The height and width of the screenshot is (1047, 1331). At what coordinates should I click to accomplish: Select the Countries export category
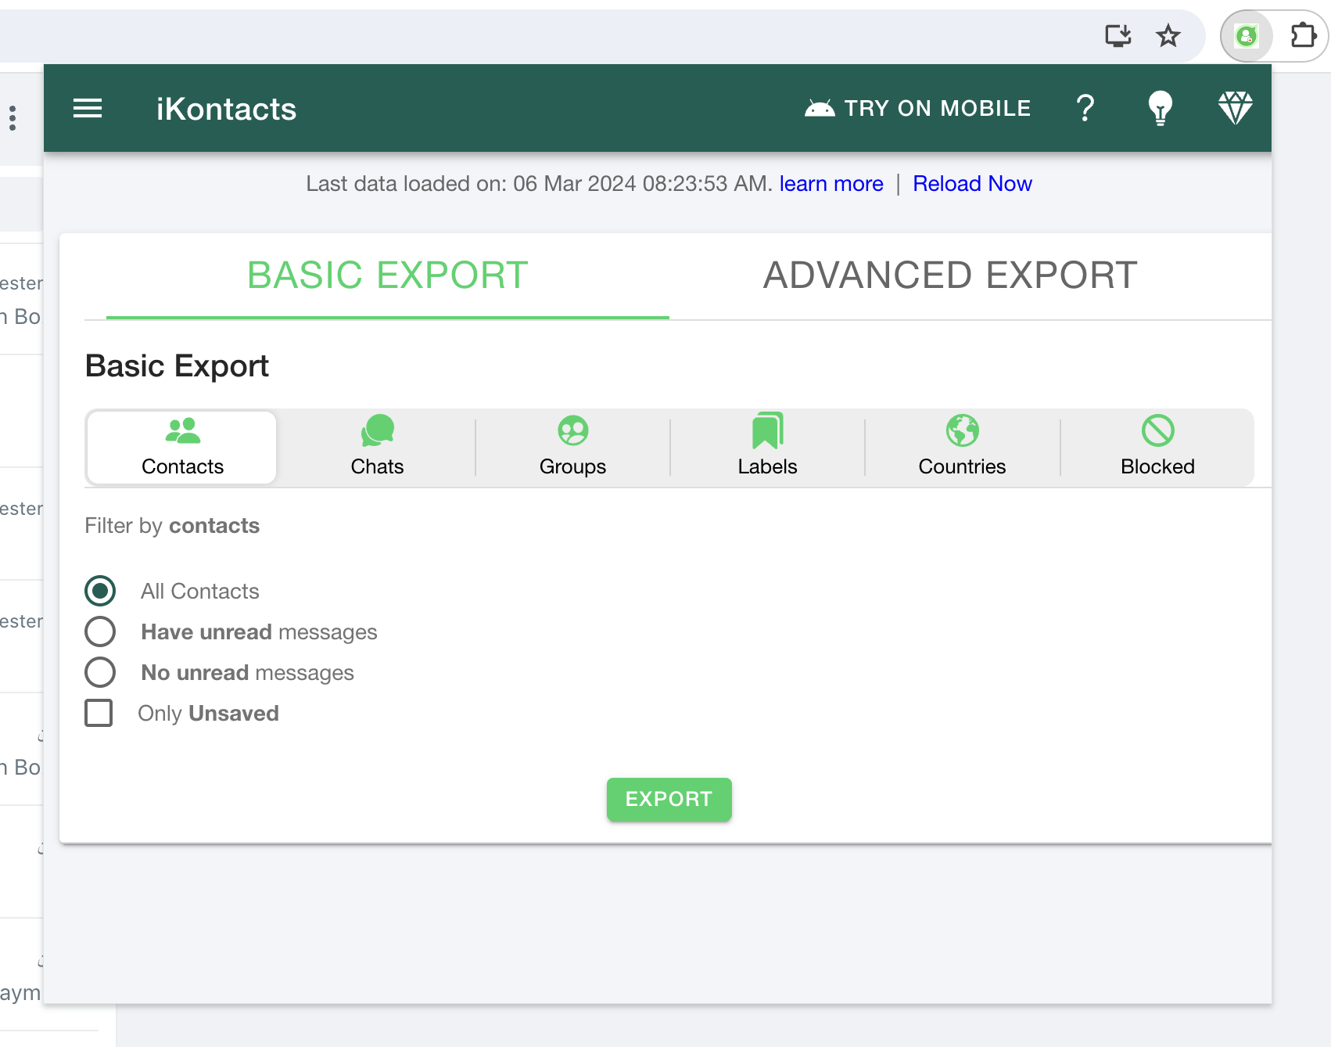[962, 448]
